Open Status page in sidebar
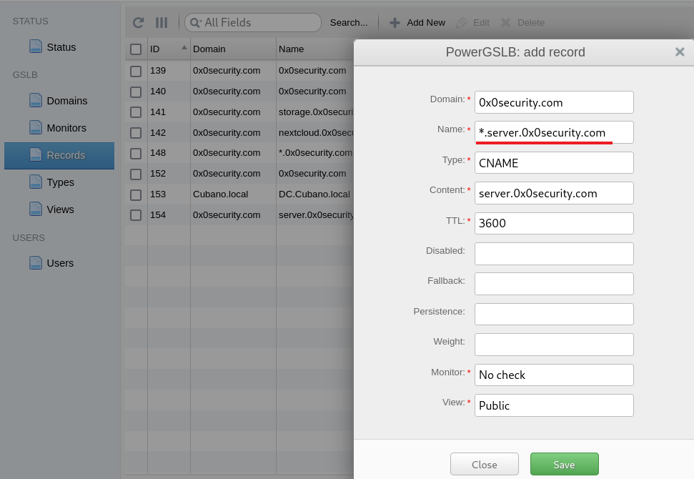 click(x=61, y=47)
